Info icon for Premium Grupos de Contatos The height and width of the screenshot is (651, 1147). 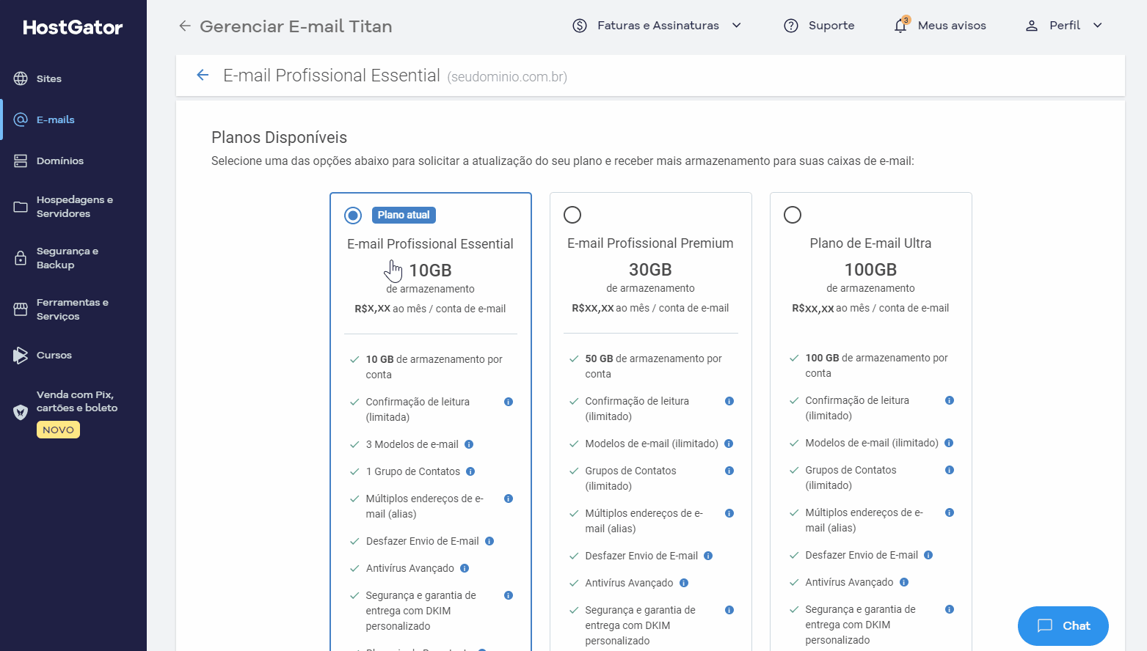click(729, 471)
